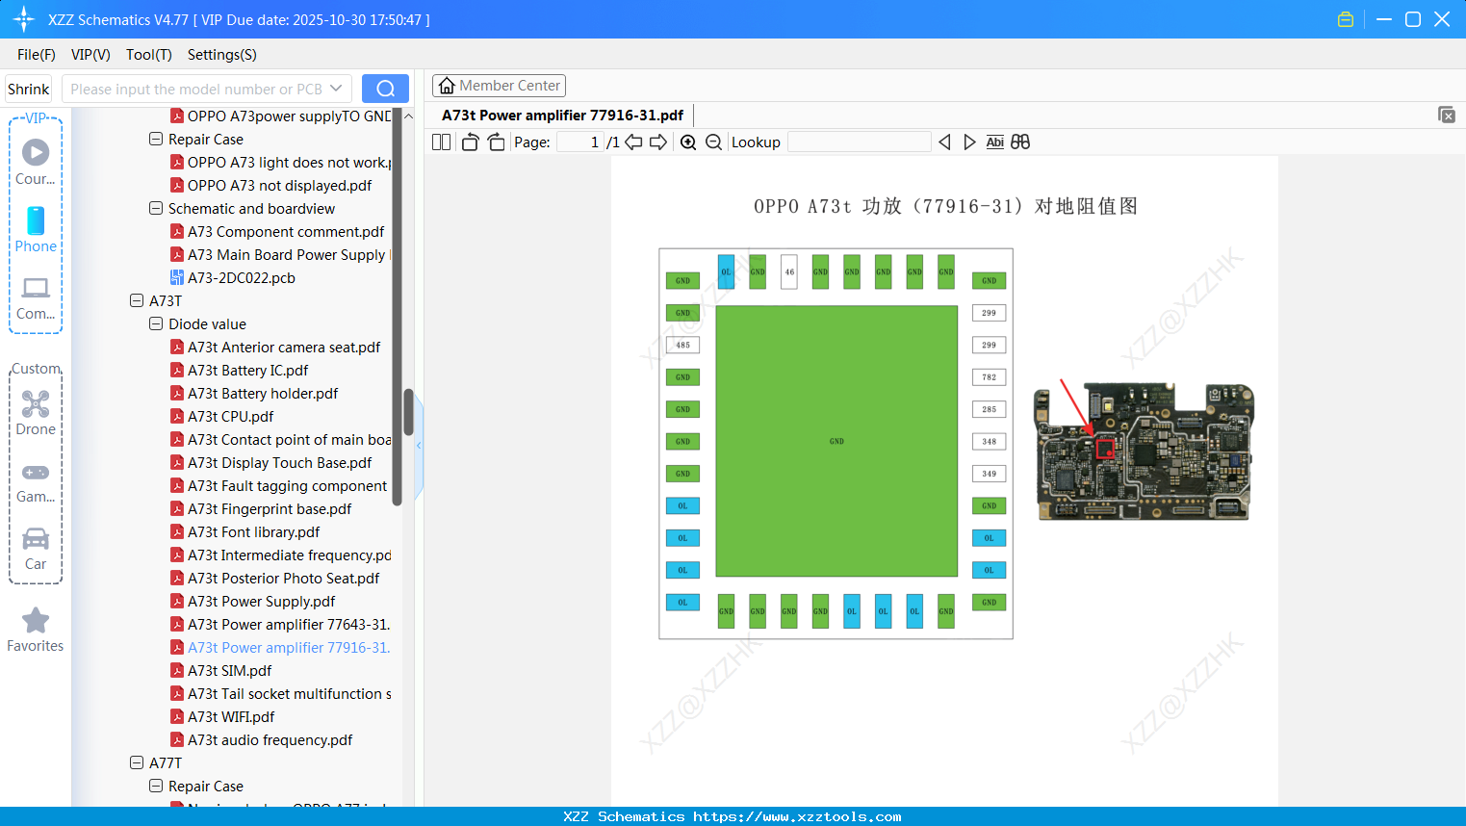The width and height of the screenshot is (1466, 826).
Task: Open A73t WIFI.pdf
Action: click(231, 717)
